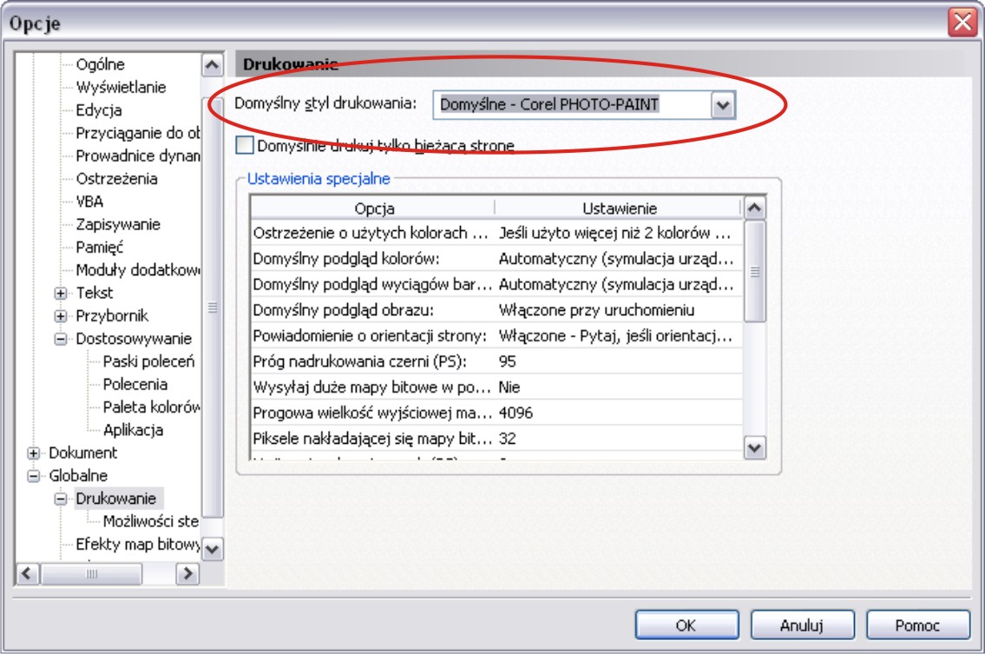
Task: Select Ogólne in the options tree
Action: [100, 64]
